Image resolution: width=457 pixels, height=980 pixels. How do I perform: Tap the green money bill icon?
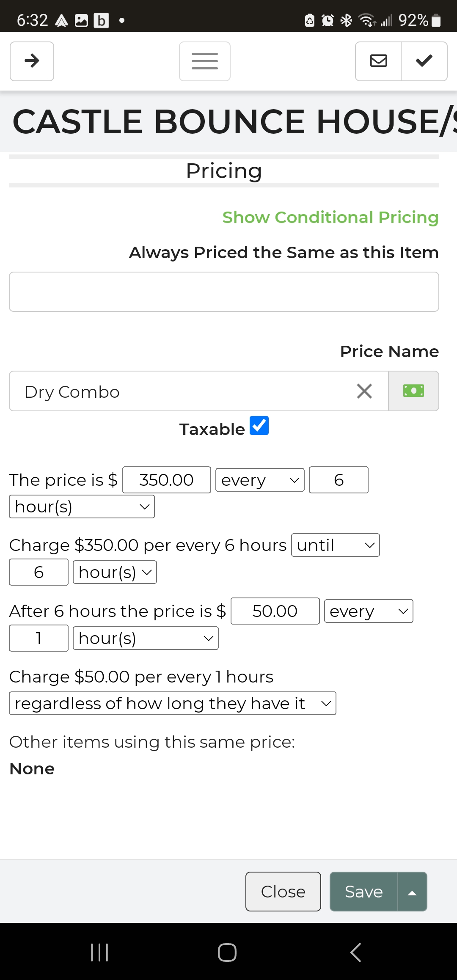tap(413, 391)
